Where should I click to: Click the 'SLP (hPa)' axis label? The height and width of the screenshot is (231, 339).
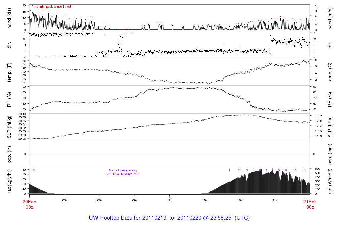(329, 126)
